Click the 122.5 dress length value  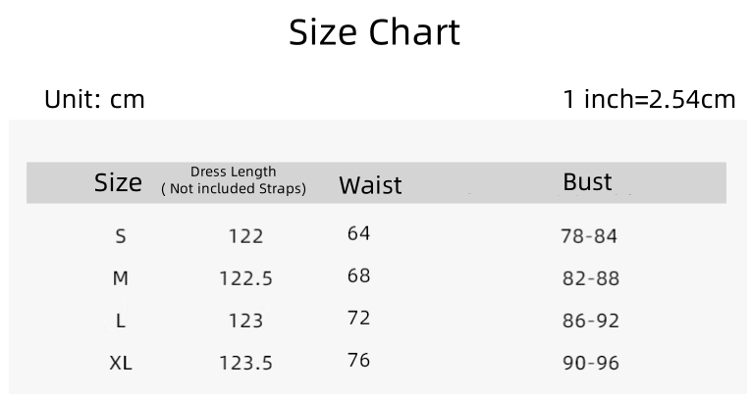point(245,278)
